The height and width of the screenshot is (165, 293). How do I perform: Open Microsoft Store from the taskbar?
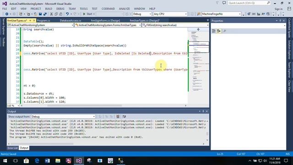click(x=26, y=161)
